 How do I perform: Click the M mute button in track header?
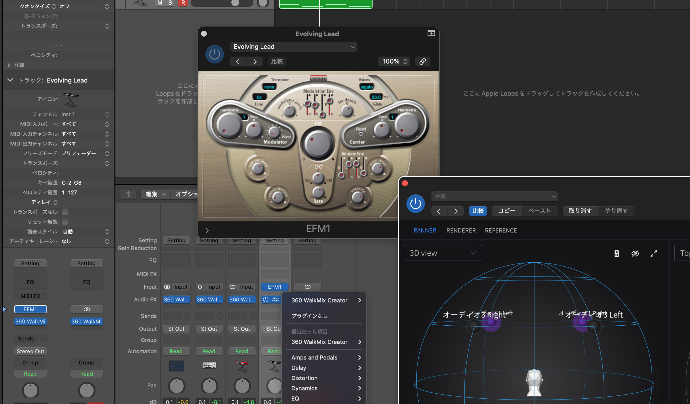pyautogui.click(x=160, y=3)
